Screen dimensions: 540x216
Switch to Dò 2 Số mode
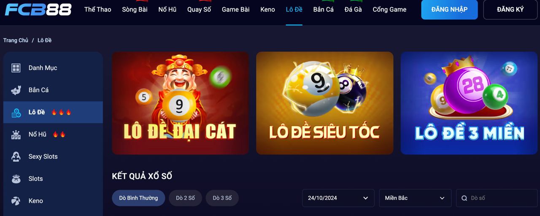pos(186,198)
